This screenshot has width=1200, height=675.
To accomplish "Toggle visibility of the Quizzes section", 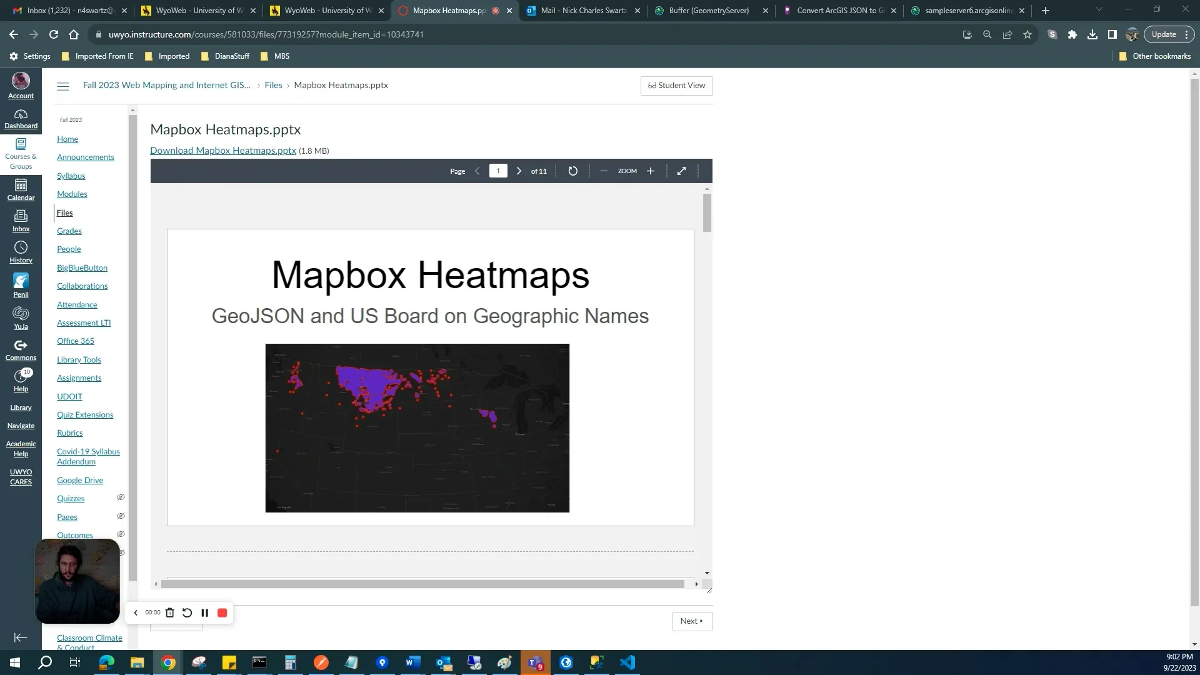I will pyautogui.click(x=121, y=497).
